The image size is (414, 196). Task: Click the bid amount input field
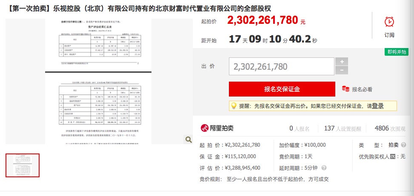click(x=281, y=66)
